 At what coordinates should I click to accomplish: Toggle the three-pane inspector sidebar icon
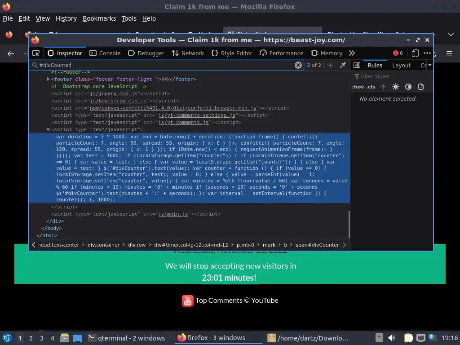coord(357,65)
